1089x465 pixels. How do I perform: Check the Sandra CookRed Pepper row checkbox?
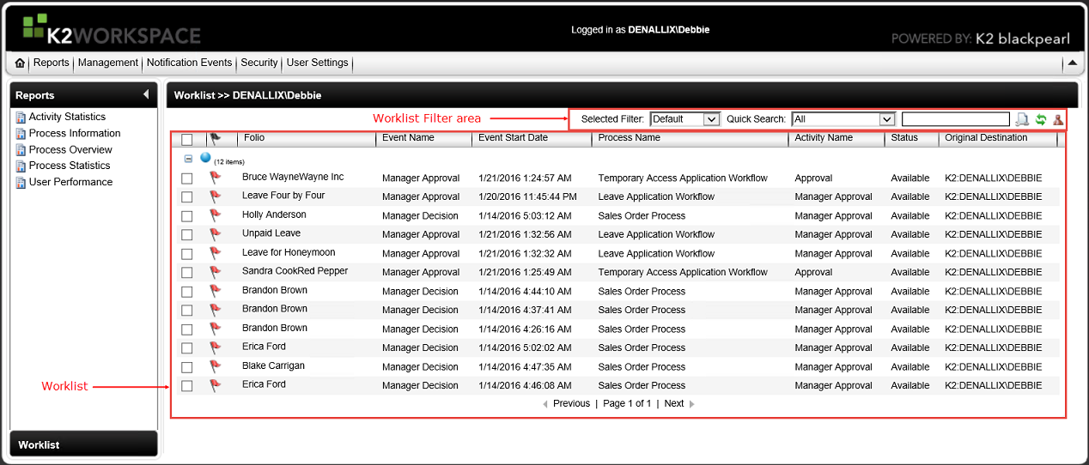[187, 273]
